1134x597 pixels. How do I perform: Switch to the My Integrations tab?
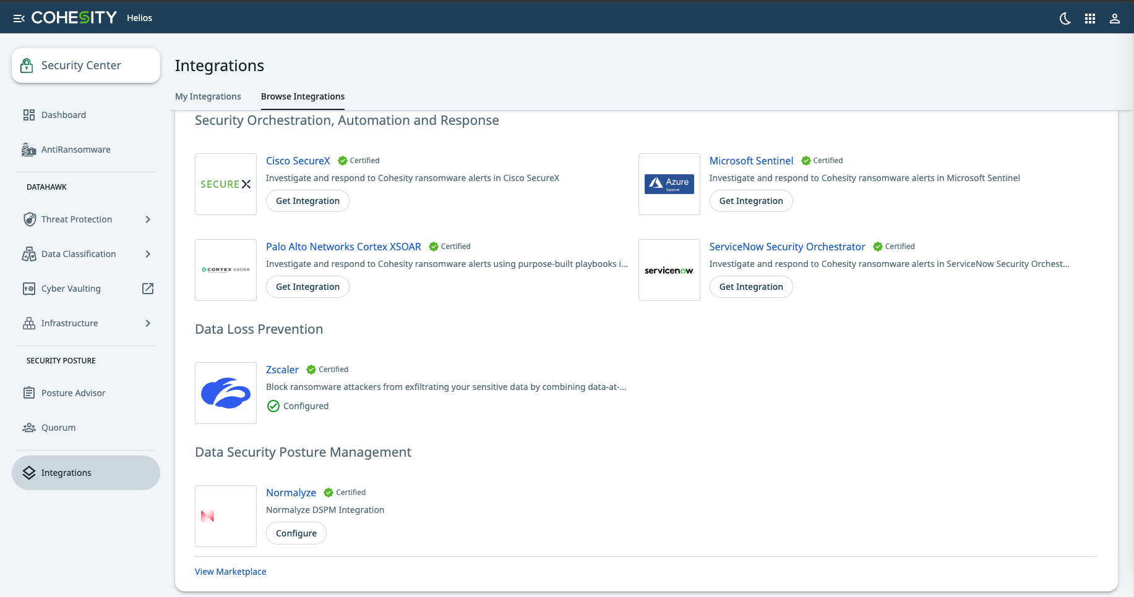pos(208,96)
